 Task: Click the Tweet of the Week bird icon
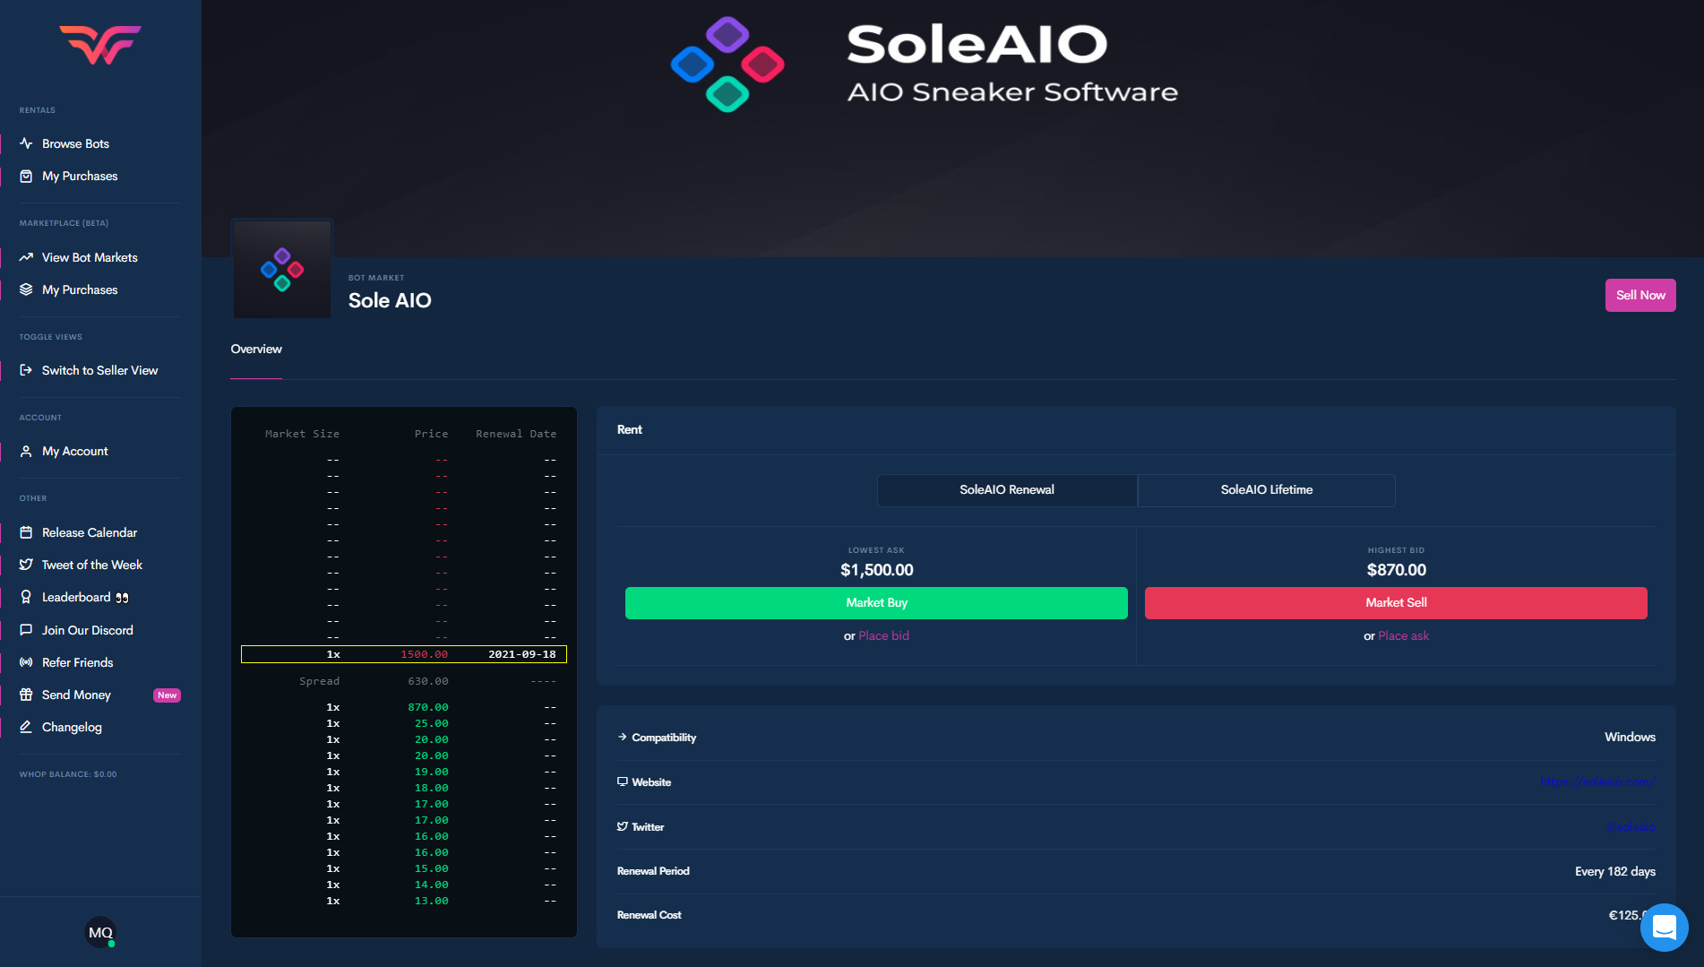tap(26, 565)
